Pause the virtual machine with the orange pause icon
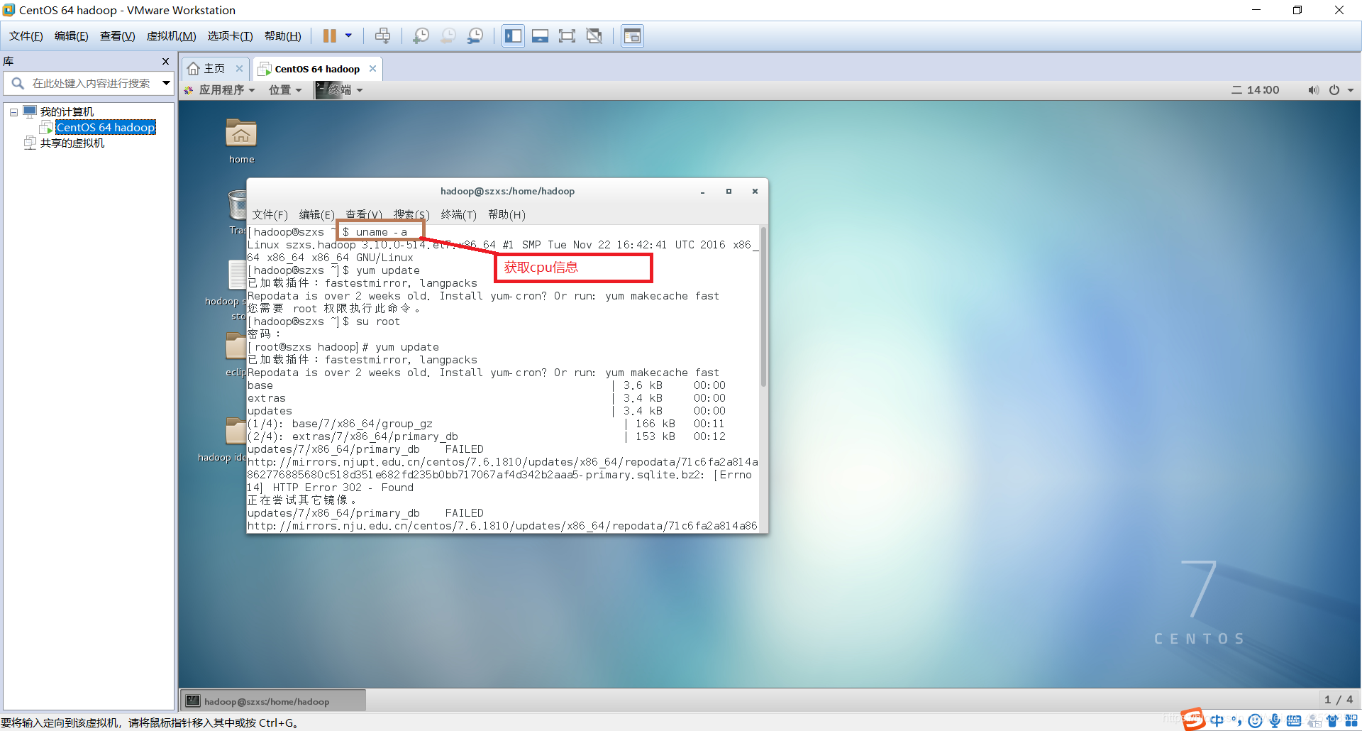 coord(330,36)
